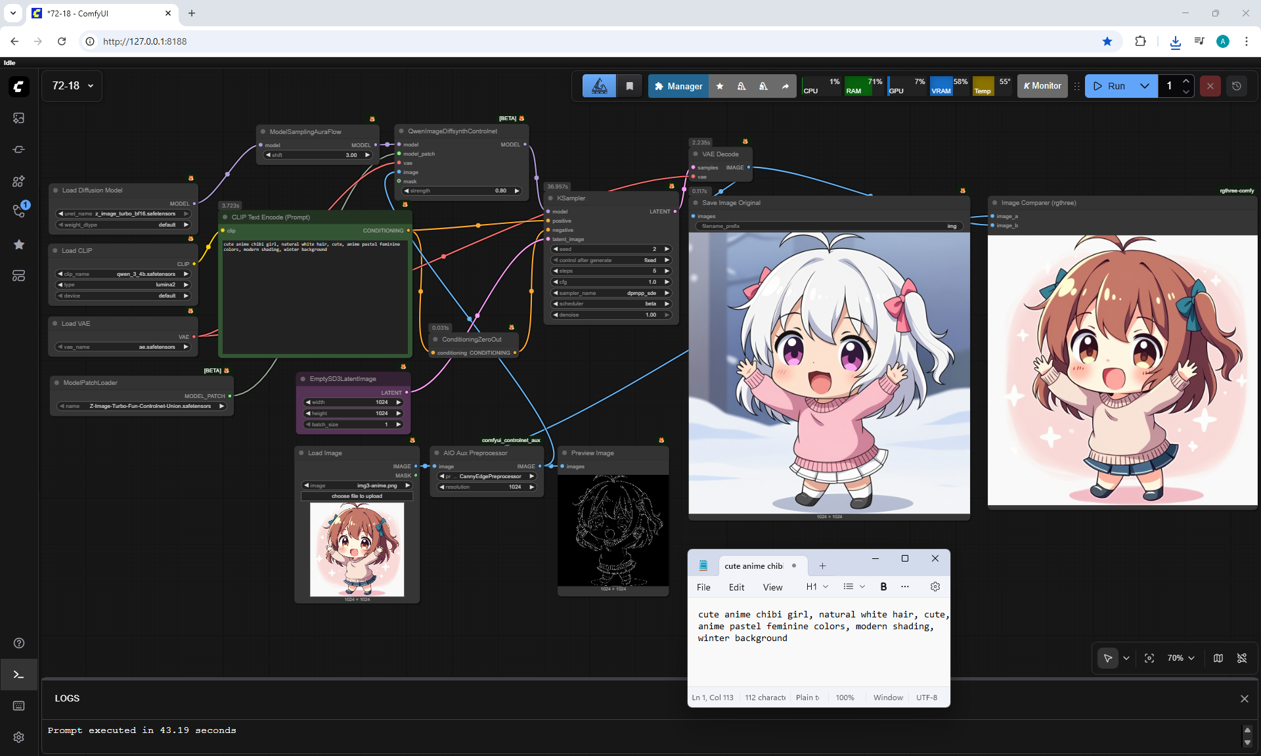Viewport: 1261px width, 756px height.
Task: Open the 72-18 workflow name dropdown
Action: coord(72,86)
